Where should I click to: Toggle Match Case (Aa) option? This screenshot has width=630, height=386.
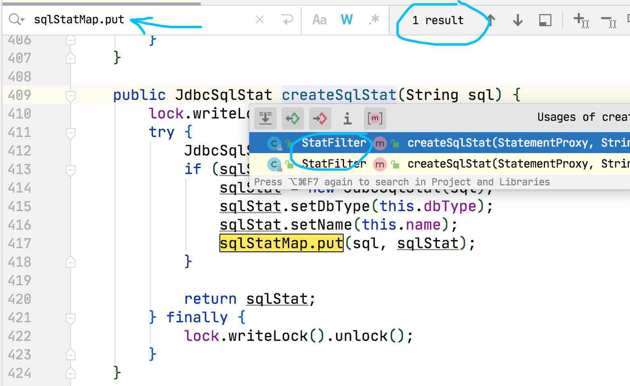pos(319,19)
